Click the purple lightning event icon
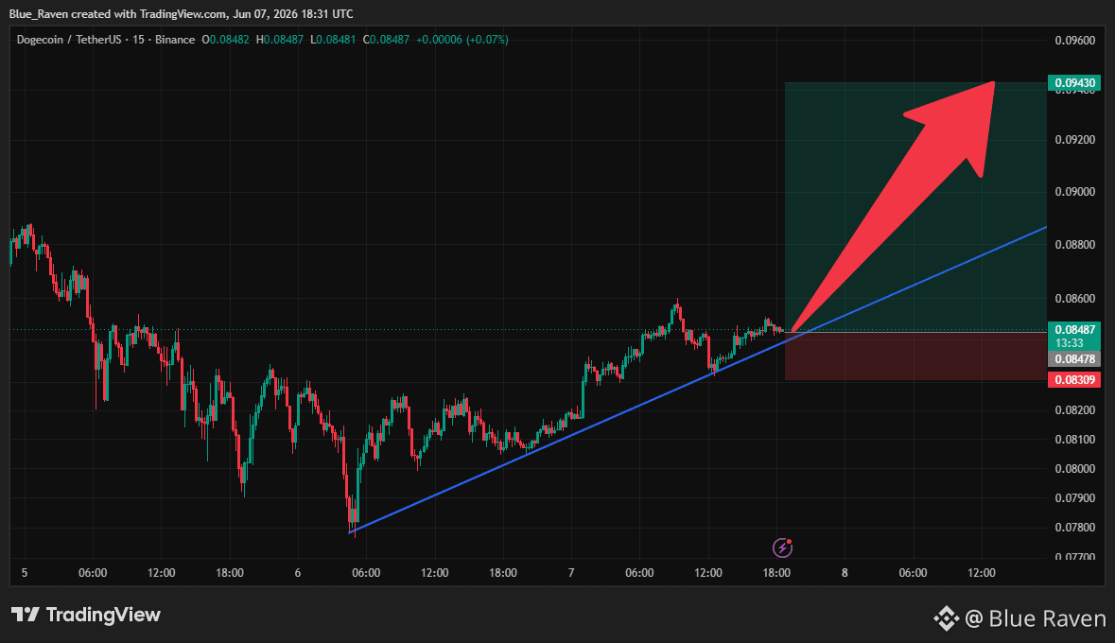 [x=782, y=547]
